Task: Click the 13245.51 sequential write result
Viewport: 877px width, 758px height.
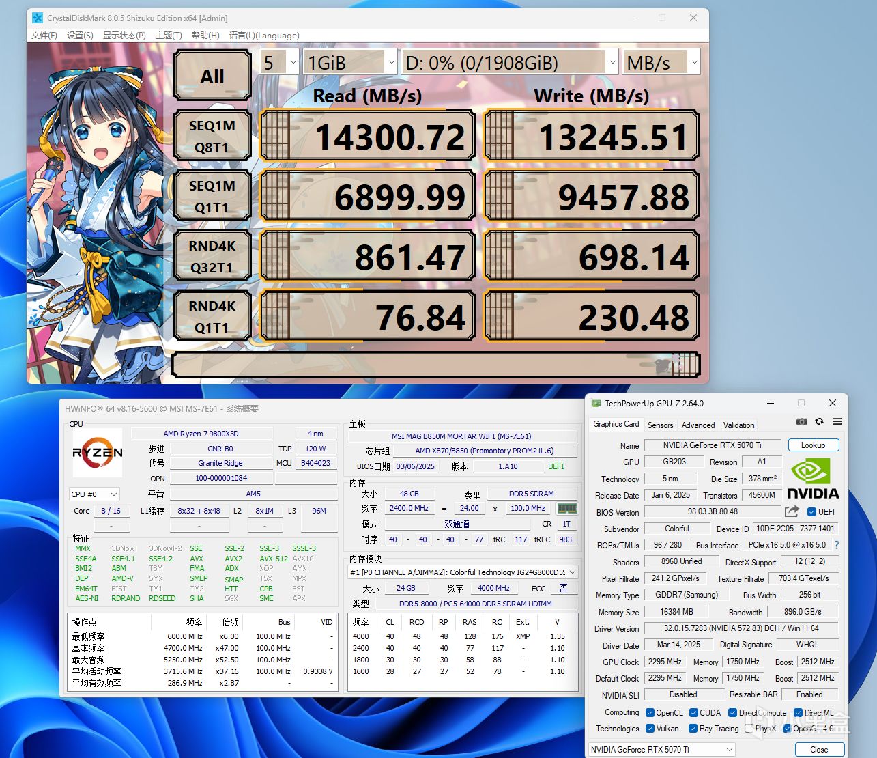Action: (592, 137)
